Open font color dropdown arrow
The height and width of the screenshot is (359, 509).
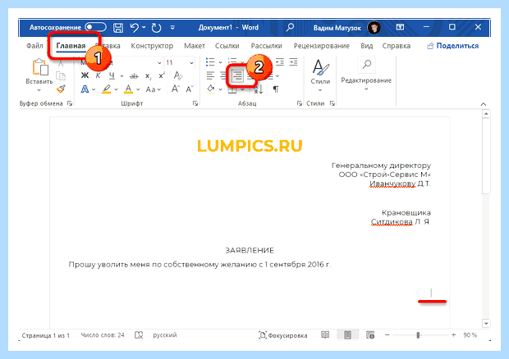tap(138, 89)
